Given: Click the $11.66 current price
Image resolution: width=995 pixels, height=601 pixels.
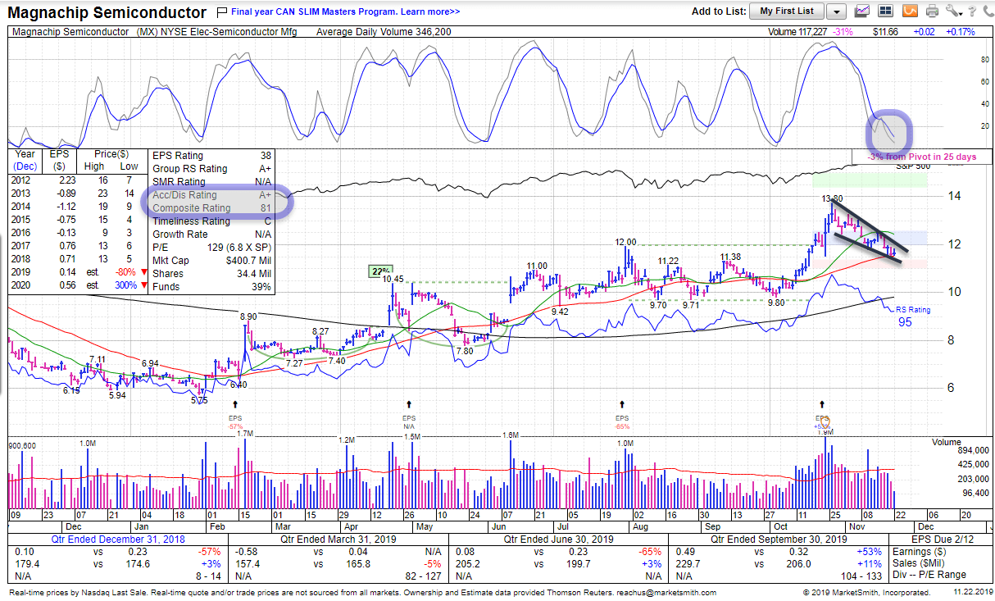Looking at the screenshot, I should tap(886, 32).
